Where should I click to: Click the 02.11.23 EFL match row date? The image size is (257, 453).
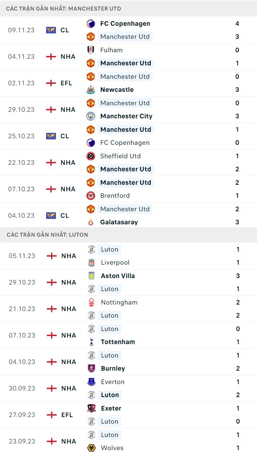[x=21, y=83]
